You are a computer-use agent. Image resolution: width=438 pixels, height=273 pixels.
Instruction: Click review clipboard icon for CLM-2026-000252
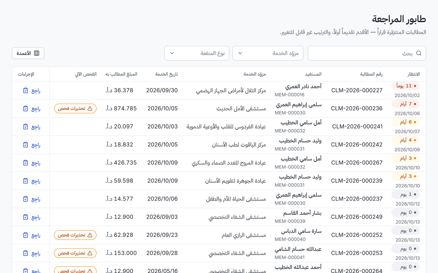tap(26, 235)
